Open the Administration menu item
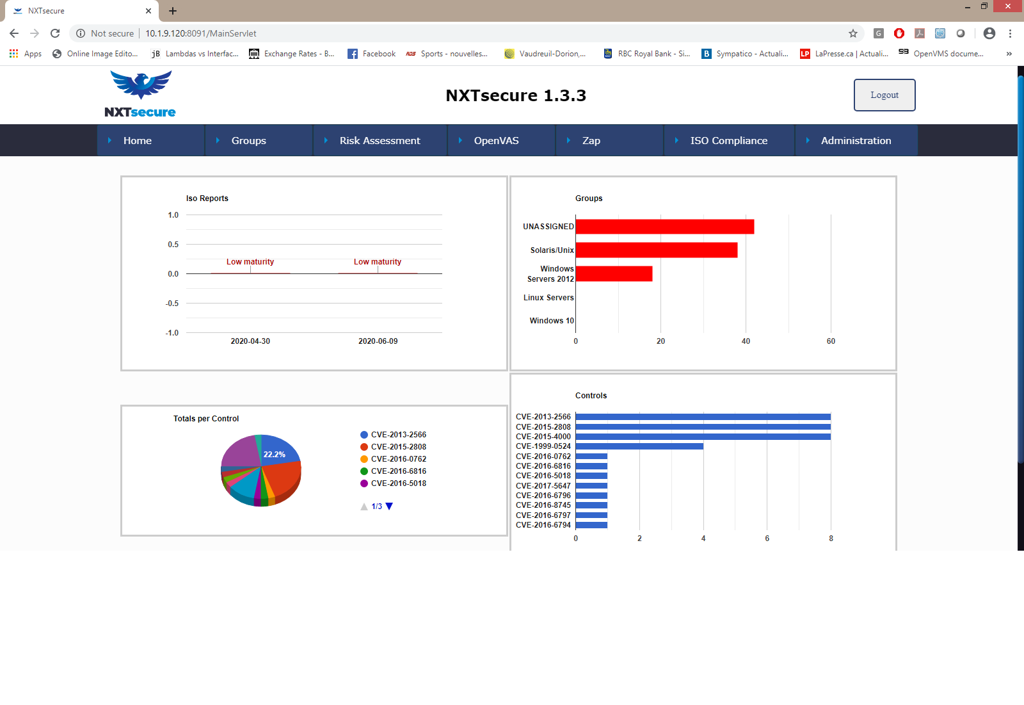The height and width of the screenshot is (705, 1024). [856, 140]
